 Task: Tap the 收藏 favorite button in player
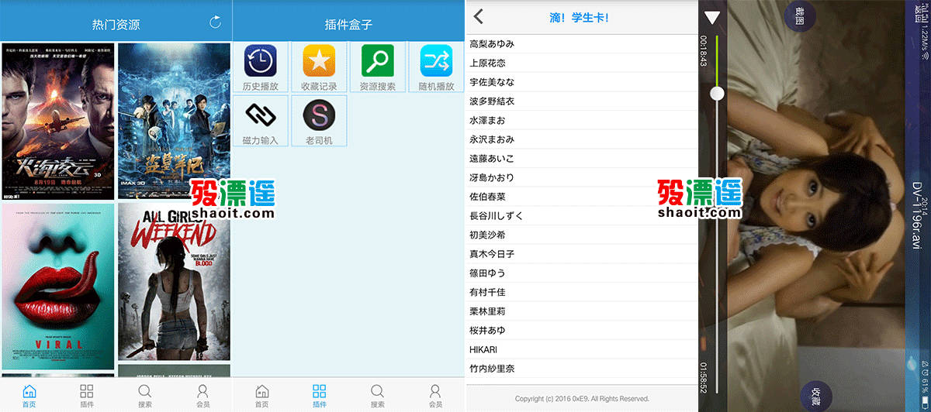tap(815, 397)
